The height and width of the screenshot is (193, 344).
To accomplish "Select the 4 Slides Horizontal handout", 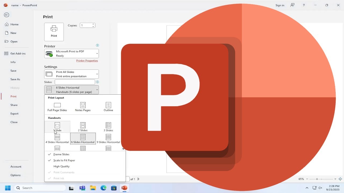I will click(x=57, y=139).
